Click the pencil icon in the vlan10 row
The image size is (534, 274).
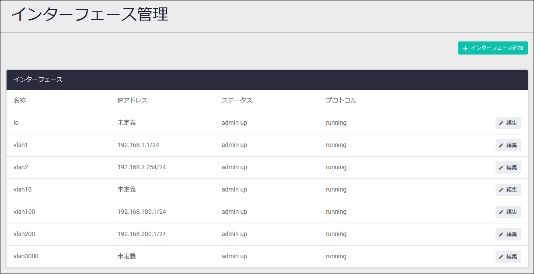point(501,190)
